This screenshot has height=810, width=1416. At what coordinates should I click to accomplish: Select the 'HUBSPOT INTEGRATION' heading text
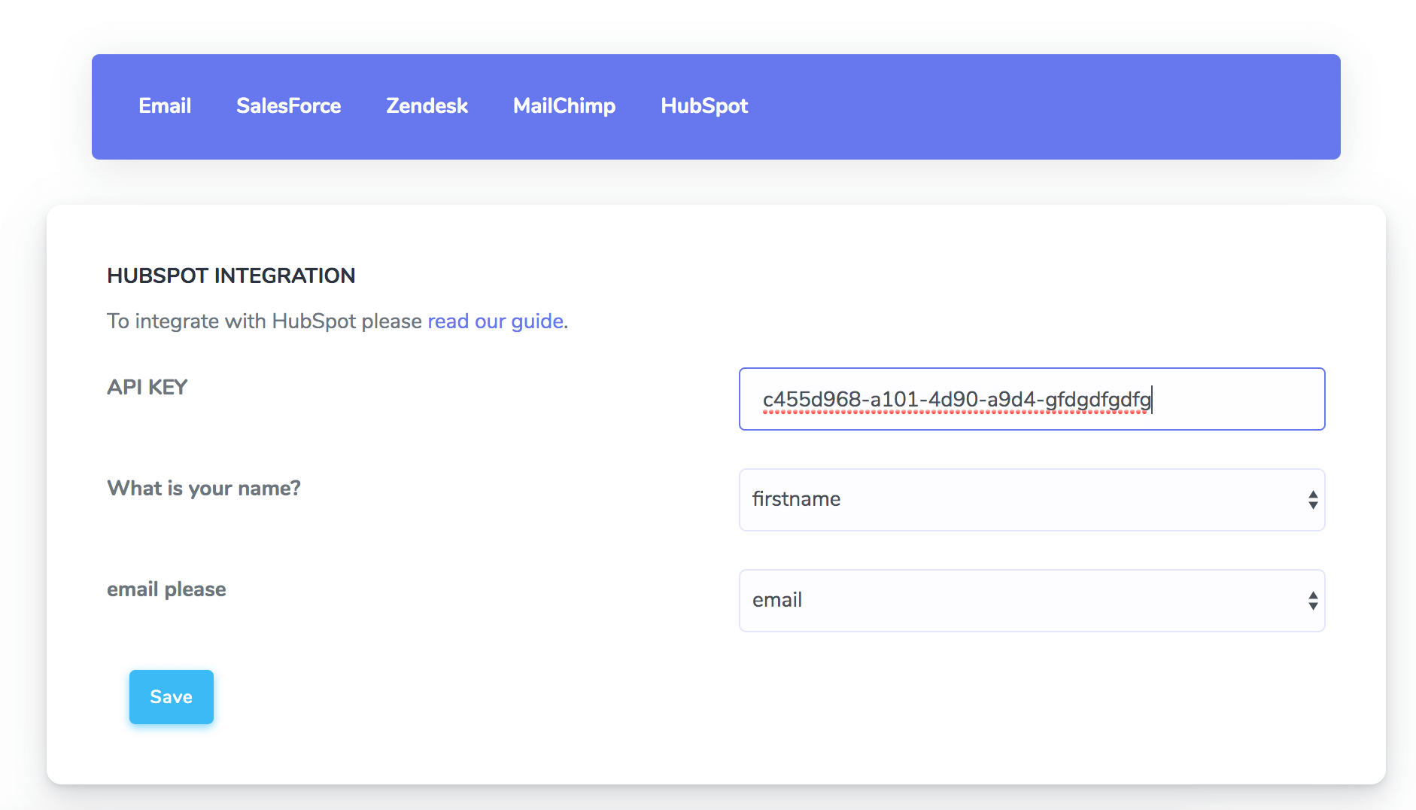[x=231, y=276]
